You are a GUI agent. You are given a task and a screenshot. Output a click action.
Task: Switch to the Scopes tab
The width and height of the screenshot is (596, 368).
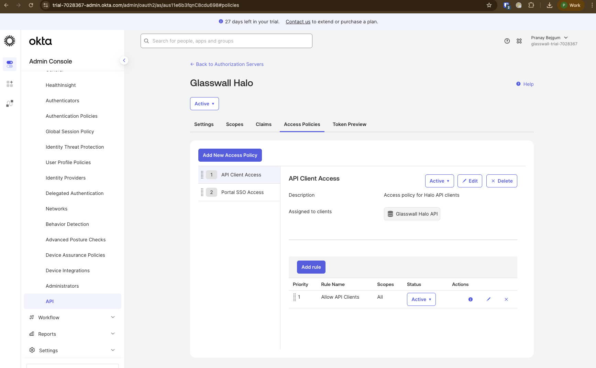[x=235, y=124]
